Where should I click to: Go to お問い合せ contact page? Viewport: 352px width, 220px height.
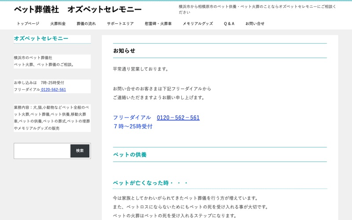pos(255,24)
